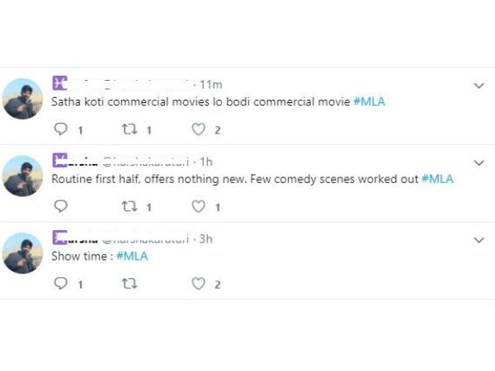Open the chevron menu on the 3h tweet
The height and width of the screenshot is (371, 495).
479,240
